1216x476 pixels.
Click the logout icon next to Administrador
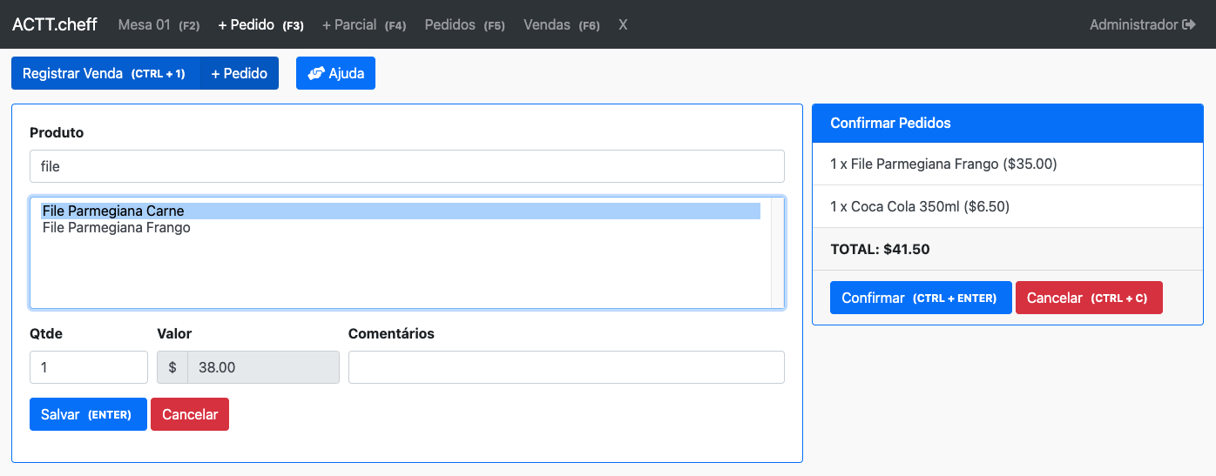pos(1188,25)
